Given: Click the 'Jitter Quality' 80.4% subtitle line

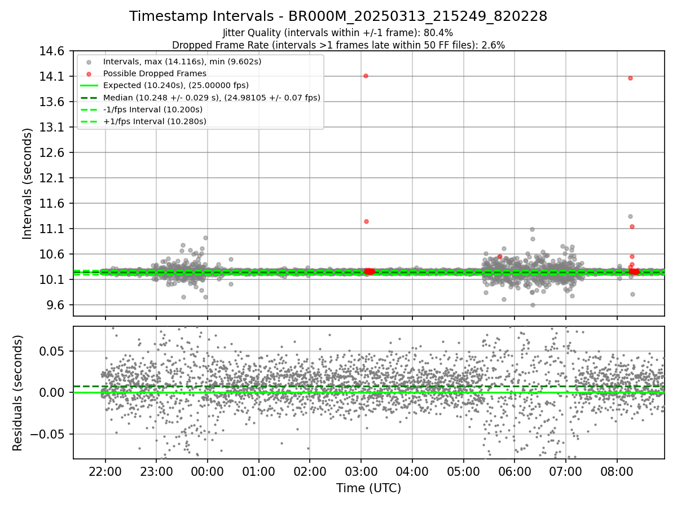Looking at the screenshot, I should 338,33.
